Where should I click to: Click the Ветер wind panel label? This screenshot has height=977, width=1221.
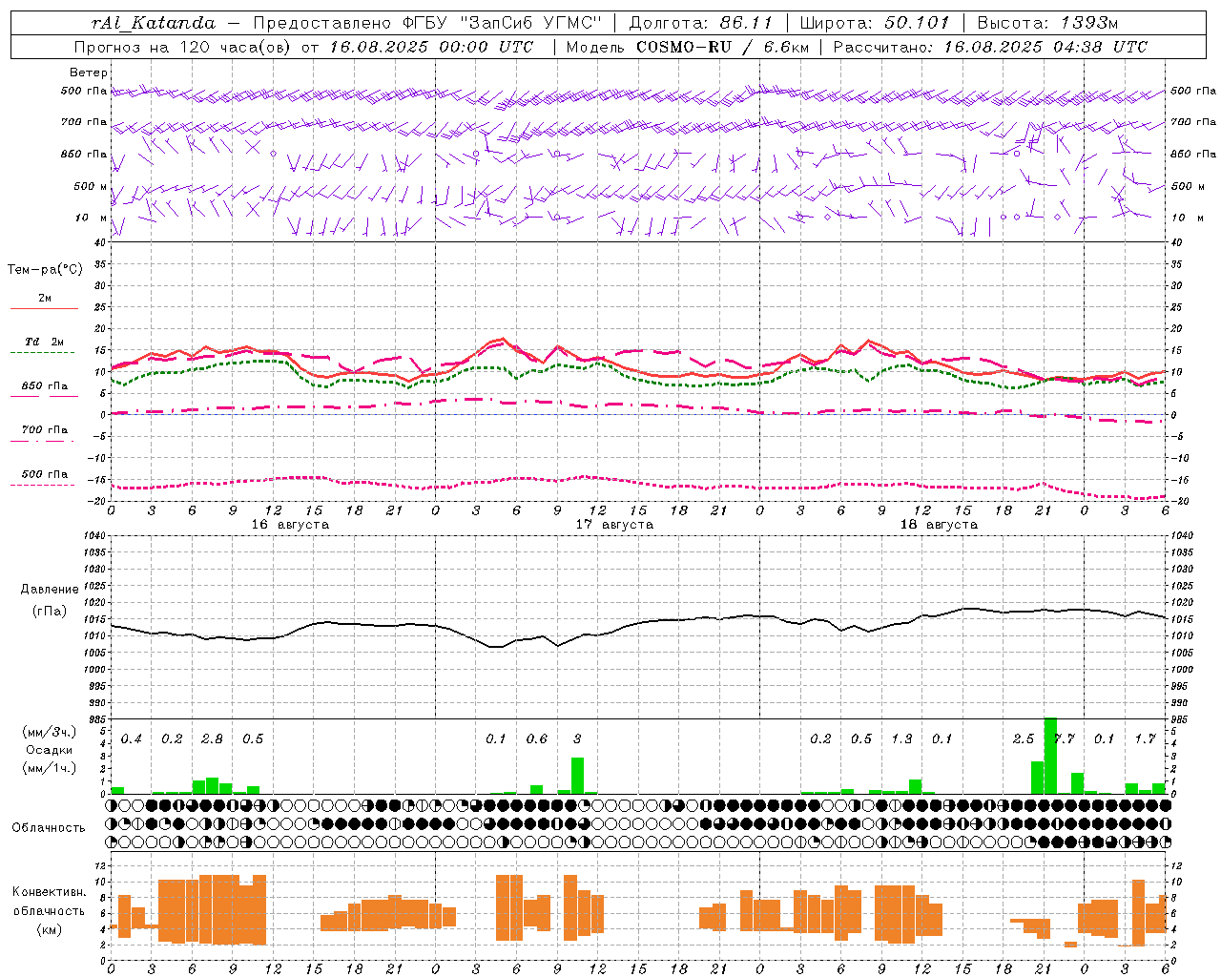pos(89,73)
